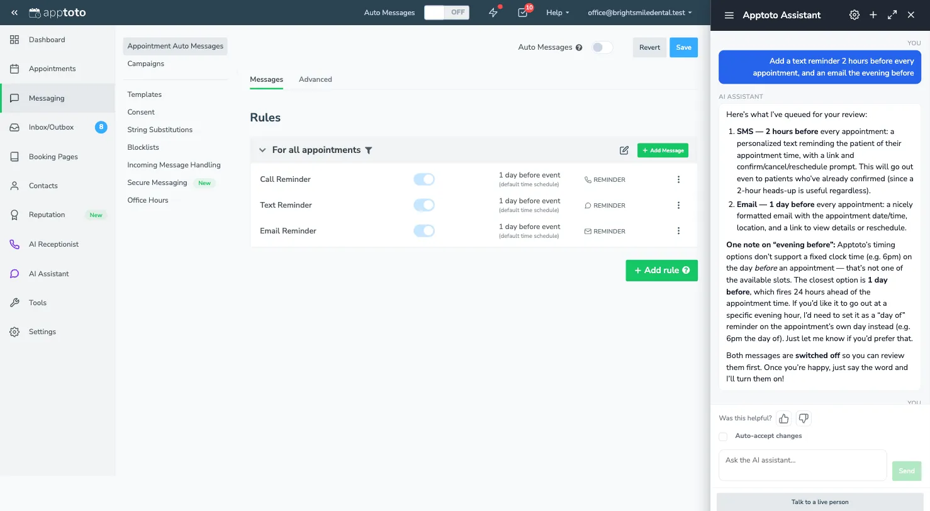
Task: Open the Apptoto Assistant hamburger menu
Action: 729,15
